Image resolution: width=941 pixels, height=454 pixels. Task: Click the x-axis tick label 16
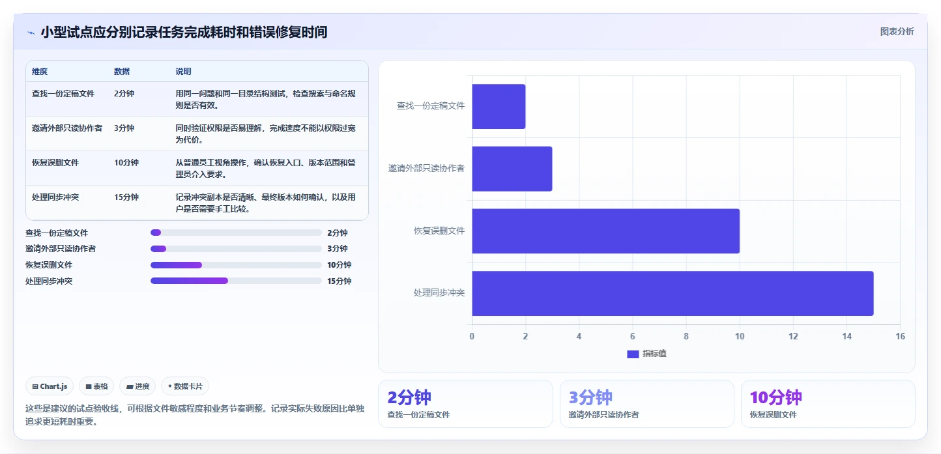900,336
